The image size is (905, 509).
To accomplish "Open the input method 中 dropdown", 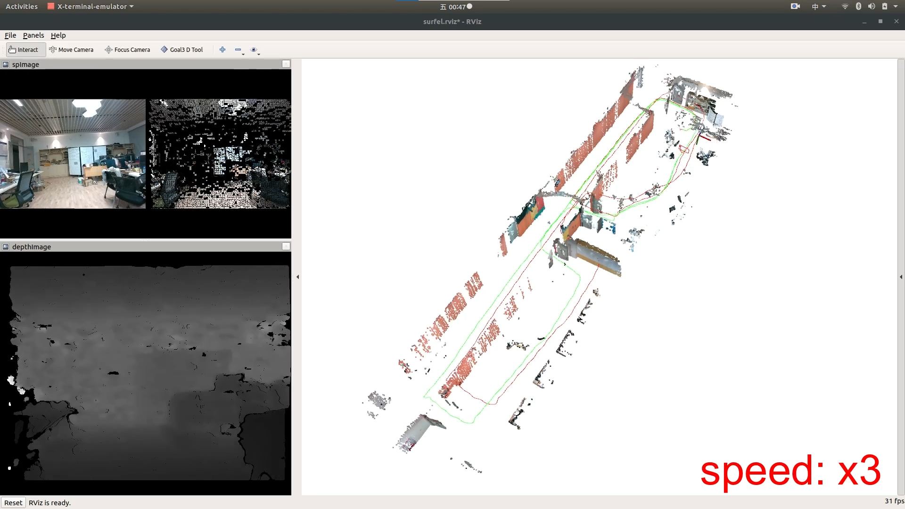I will [x=819, y=6].
